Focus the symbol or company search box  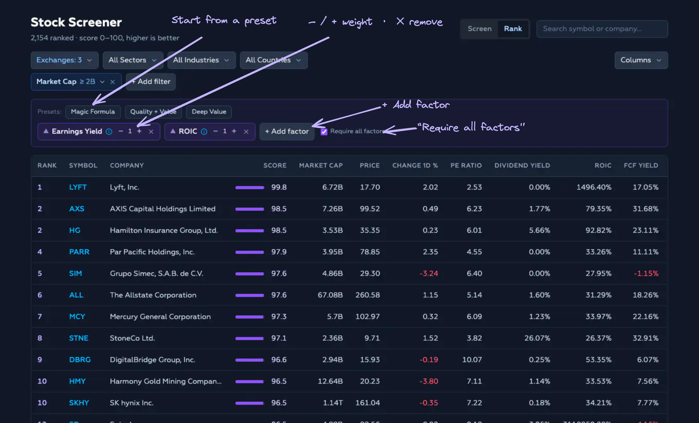pos(602,28)
